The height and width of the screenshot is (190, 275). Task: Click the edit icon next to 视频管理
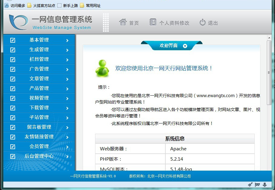coord(12,98)
